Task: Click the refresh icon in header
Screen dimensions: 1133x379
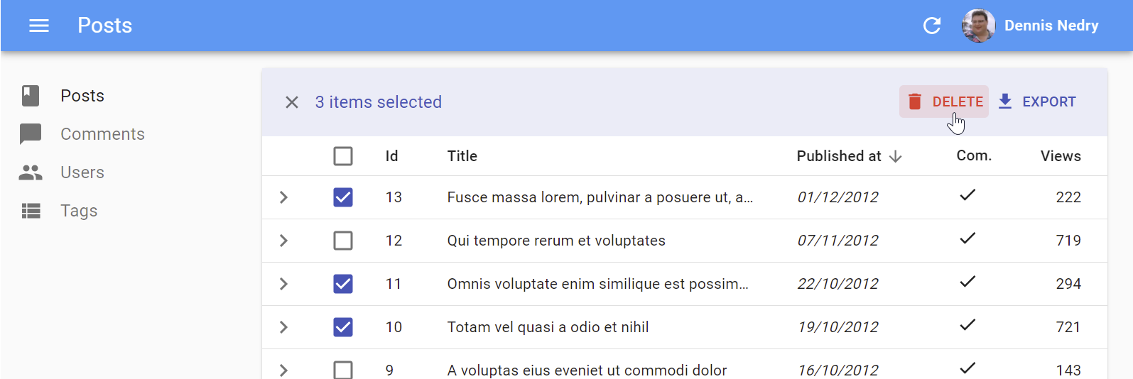Action: tap(932, 26)
